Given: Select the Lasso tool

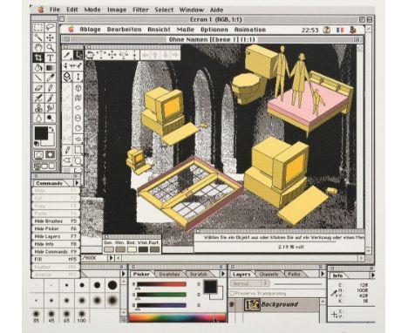Looking at the screenshot, I should [x=51, y=28].
